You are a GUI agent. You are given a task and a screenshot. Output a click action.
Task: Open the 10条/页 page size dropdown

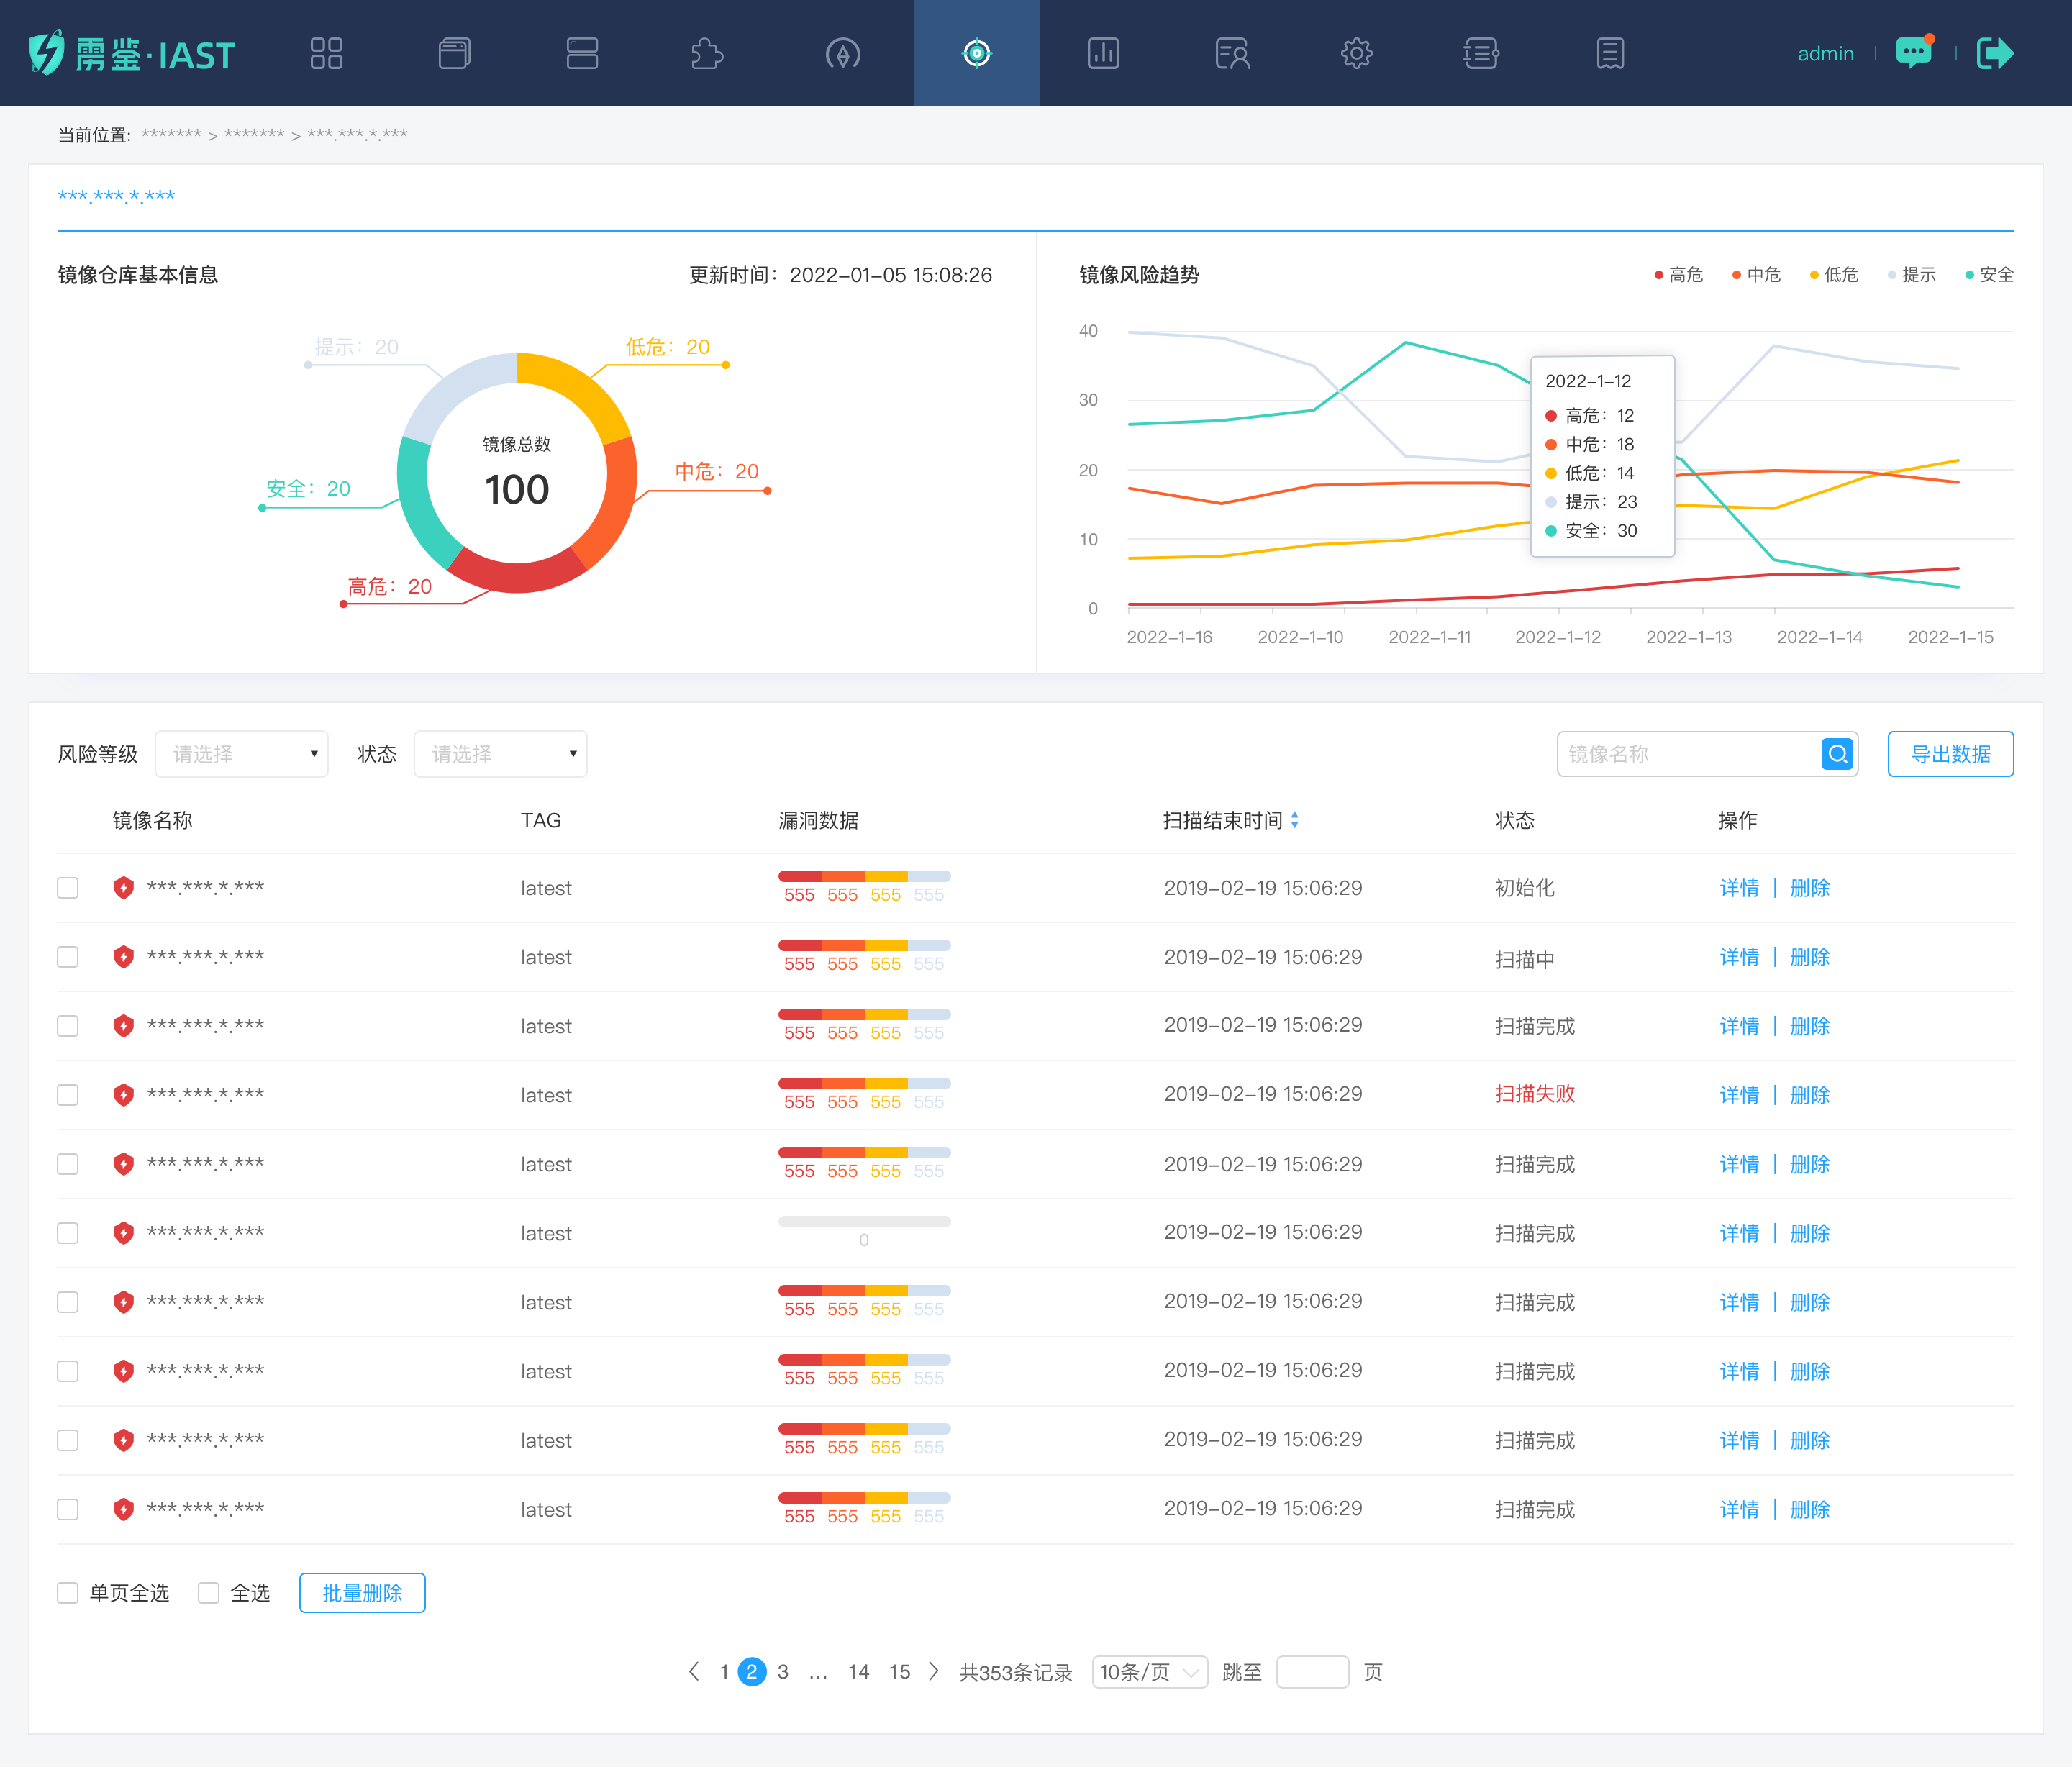(1150, 1671)
